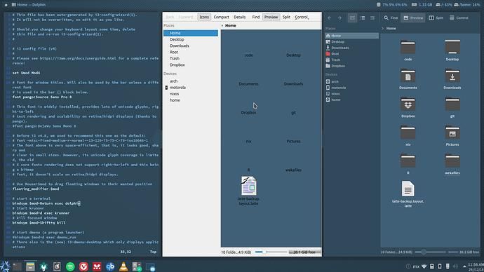Switch right Dolphin to details view mode

coord(372,18)
